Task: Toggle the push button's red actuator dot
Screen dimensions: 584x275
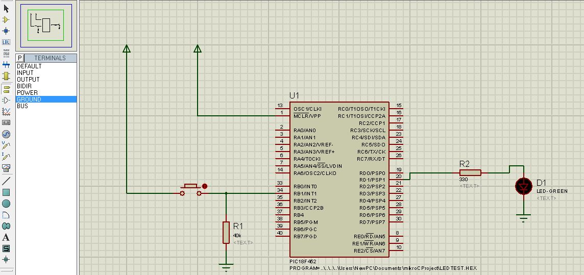Action: click(x=205, y=186)
